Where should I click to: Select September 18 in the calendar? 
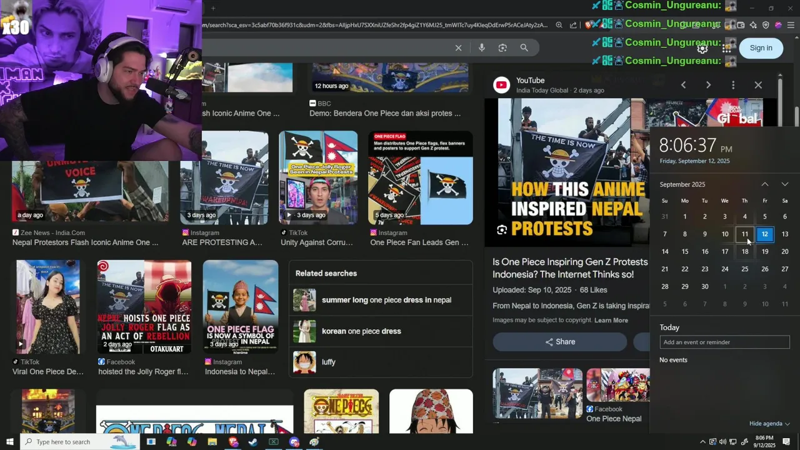pos(745,252)
